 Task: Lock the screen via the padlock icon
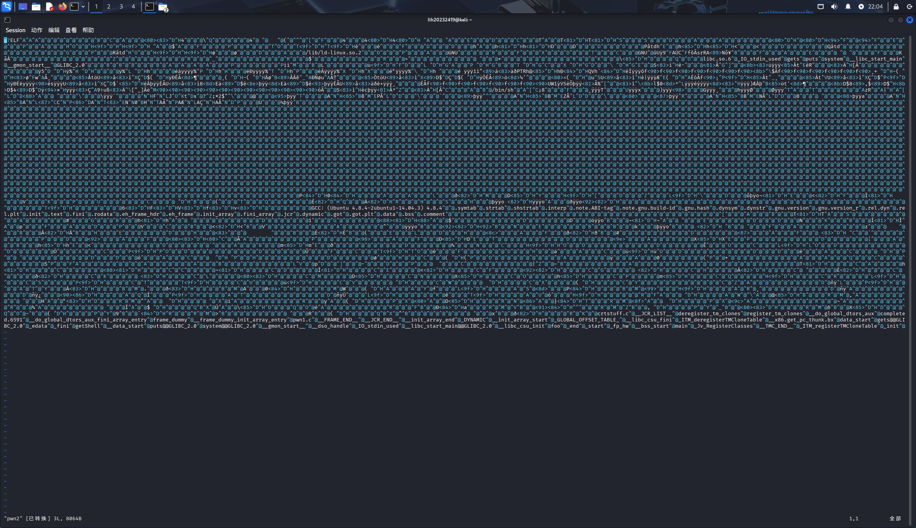click(896, 7)
